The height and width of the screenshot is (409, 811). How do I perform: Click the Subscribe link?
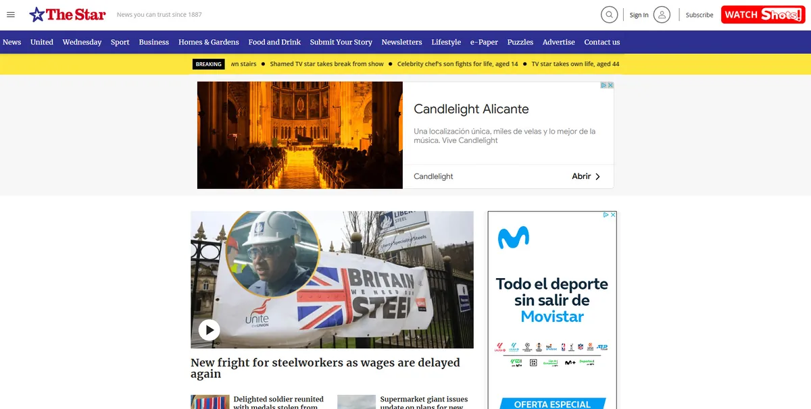pos(699,15)
